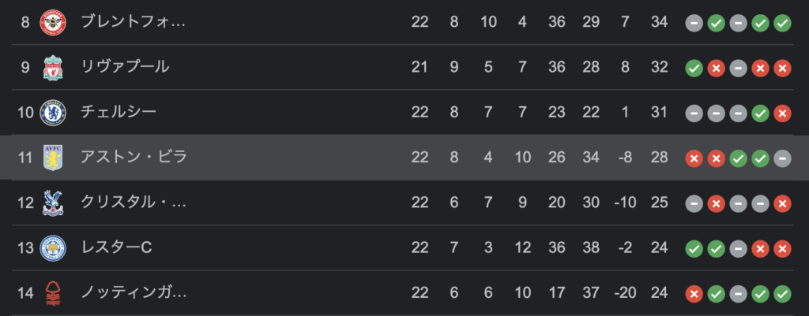The width and height of the screenshot is (809, 316).
Task: Click the Chelsea club crest
Action: point(53,113)
